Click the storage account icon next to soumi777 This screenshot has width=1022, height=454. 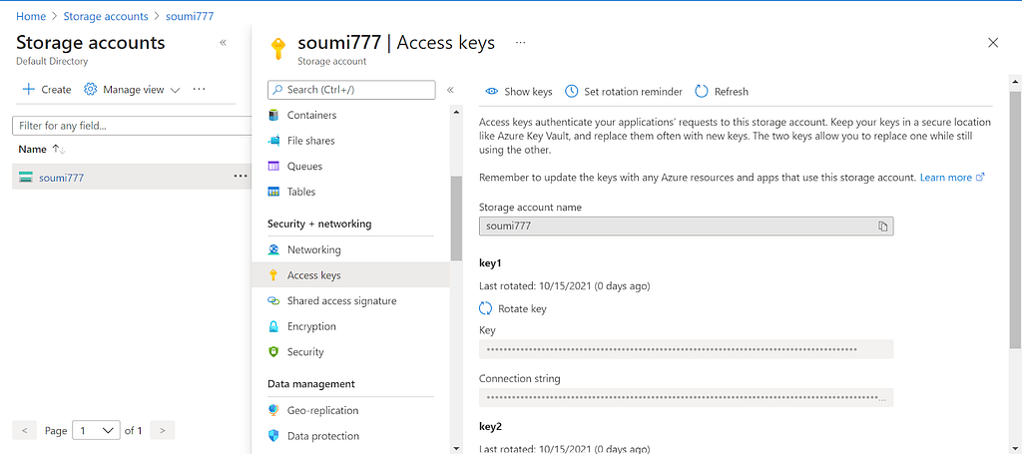click(x=26, y=178)
